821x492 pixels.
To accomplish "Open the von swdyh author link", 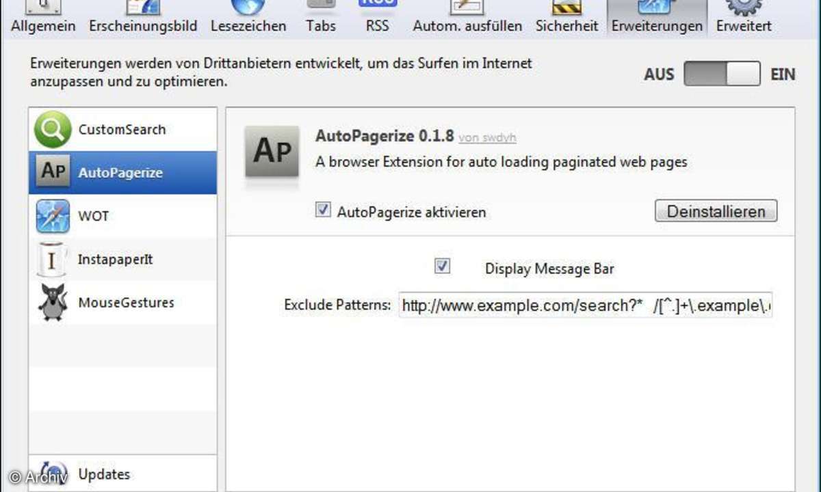I will click(487, 138).
